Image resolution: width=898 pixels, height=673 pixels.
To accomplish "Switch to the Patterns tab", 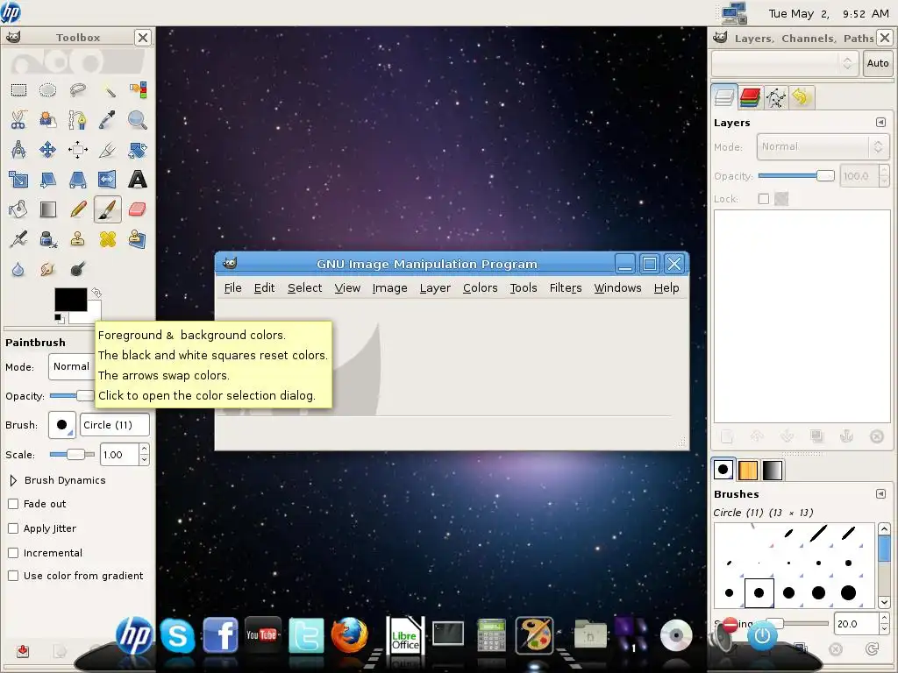I will pos(748,471).
